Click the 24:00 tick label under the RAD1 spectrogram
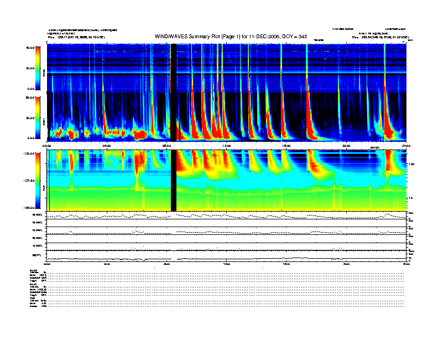 (x=406, y=146)
